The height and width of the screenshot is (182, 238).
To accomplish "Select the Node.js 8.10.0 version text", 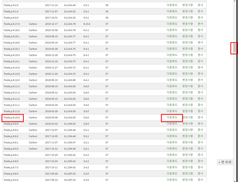I will point(12,118).
